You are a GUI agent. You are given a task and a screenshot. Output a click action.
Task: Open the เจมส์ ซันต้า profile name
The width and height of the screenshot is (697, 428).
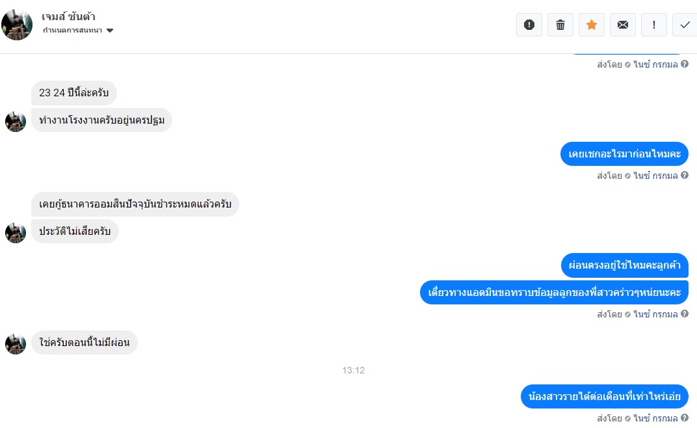(x=68, y=16)
